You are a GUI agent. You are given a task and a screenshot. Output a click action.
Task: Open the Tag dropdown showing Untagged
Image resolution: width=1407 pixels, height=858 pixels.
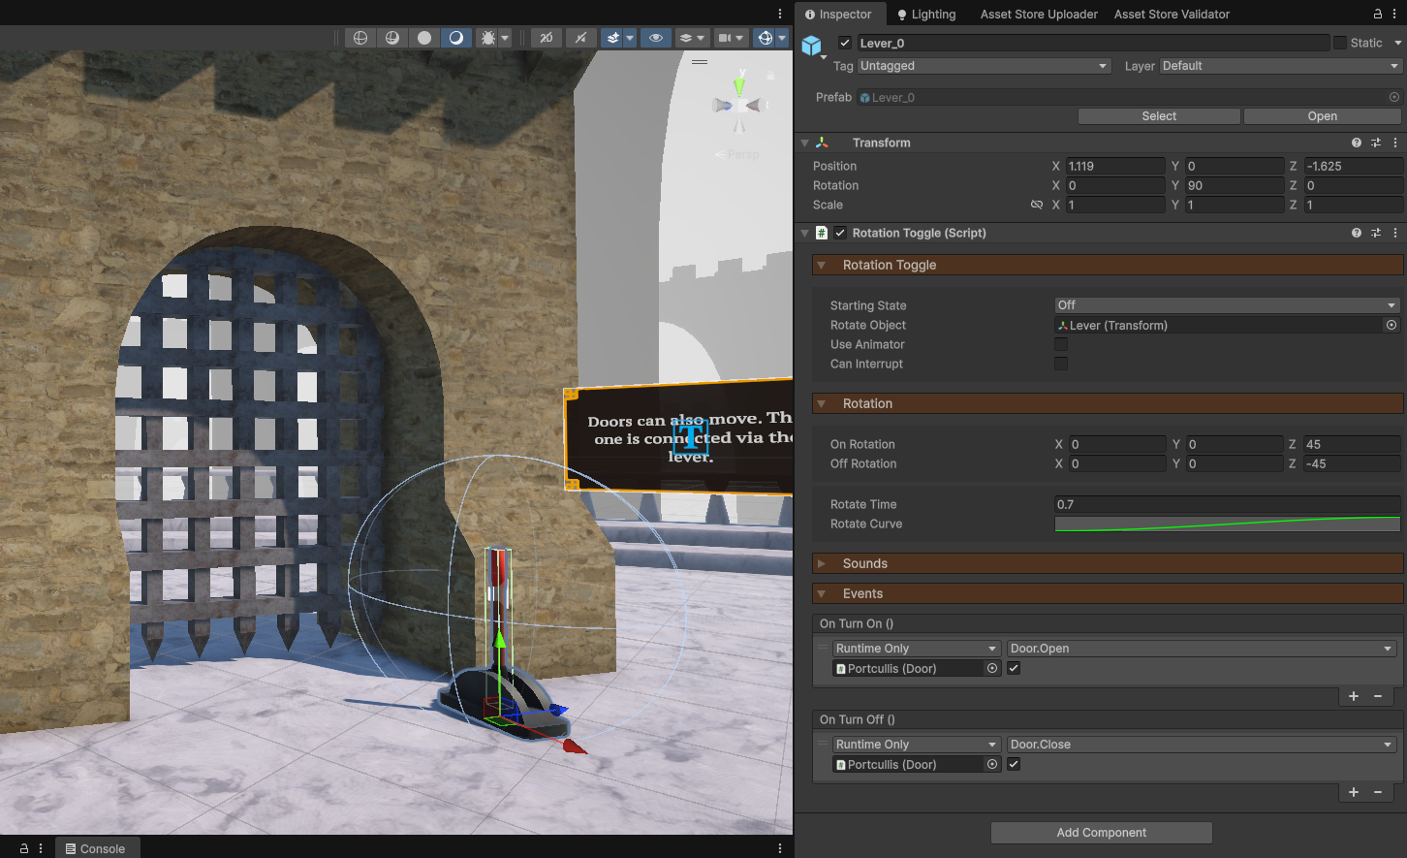click(984, 66)
